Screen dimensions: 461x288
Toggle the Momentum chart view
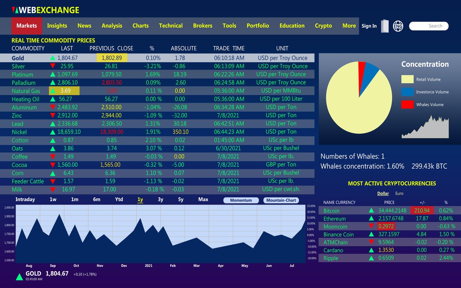coord(241,200)
